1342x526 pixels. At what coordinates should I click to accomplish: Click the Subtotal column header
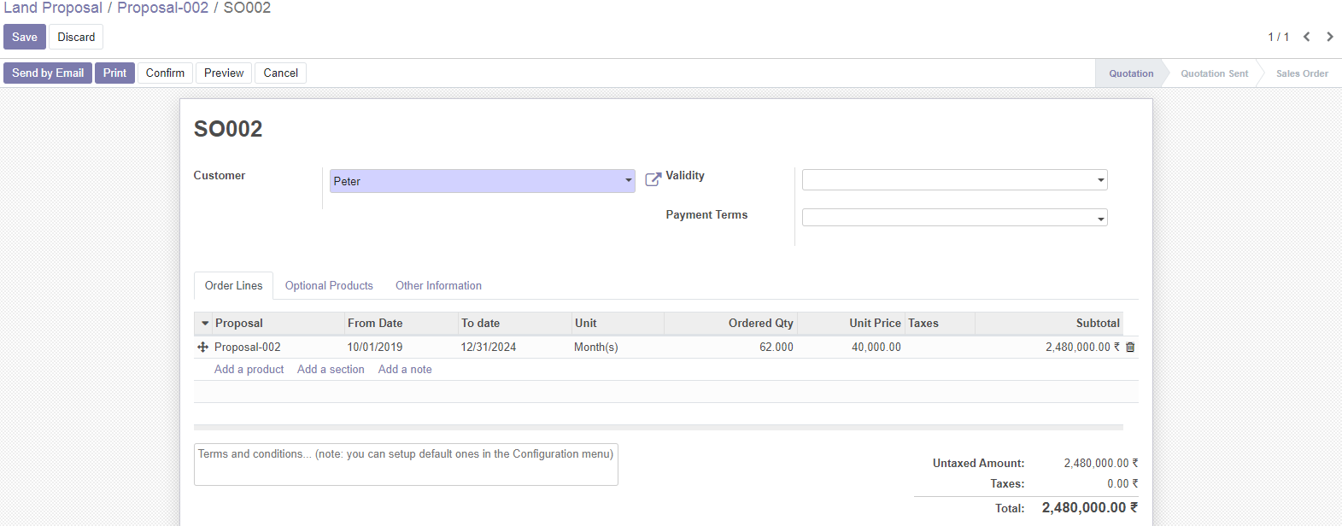(x=1048, y=324)
